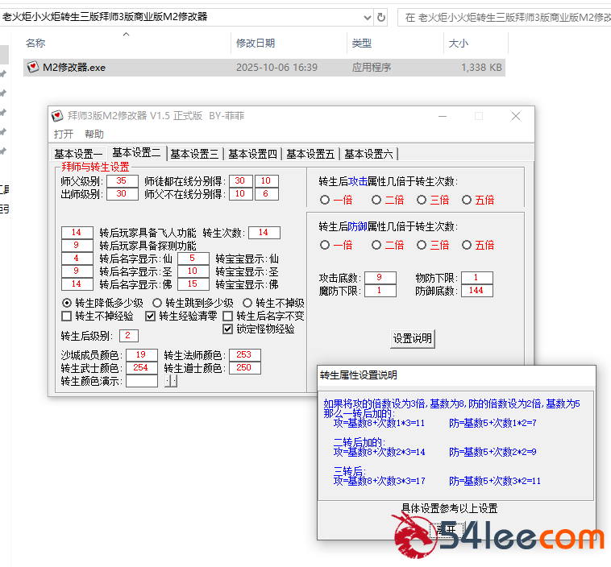Open the 帮助 menu

click(x=94, y=134)
